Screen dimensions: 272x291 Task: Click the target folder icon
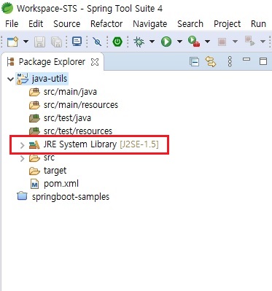(x=34, y=171)
